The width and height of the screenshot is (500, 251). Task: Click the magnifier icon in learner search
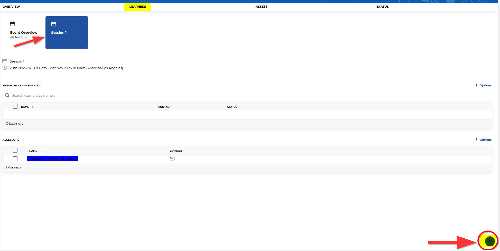coord(7,95)
